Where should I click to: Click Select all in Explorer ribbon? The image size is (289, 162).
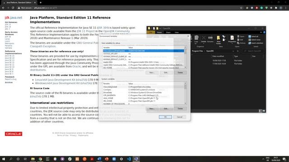coord(253,36)
